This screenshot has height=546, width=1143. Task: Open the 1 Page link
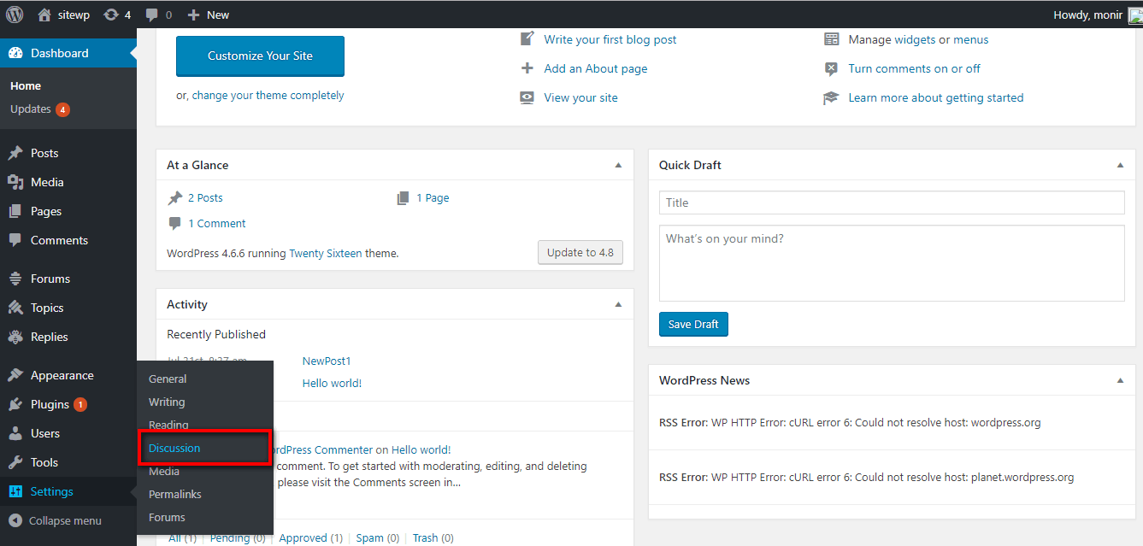[433, 197]
